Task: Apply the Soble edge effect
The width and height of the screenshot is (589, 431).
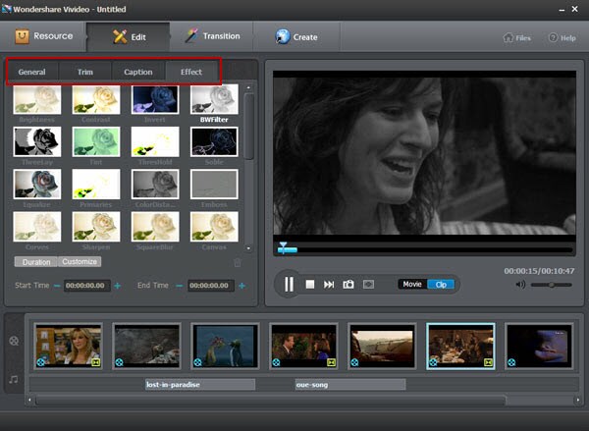Action: 214,141
